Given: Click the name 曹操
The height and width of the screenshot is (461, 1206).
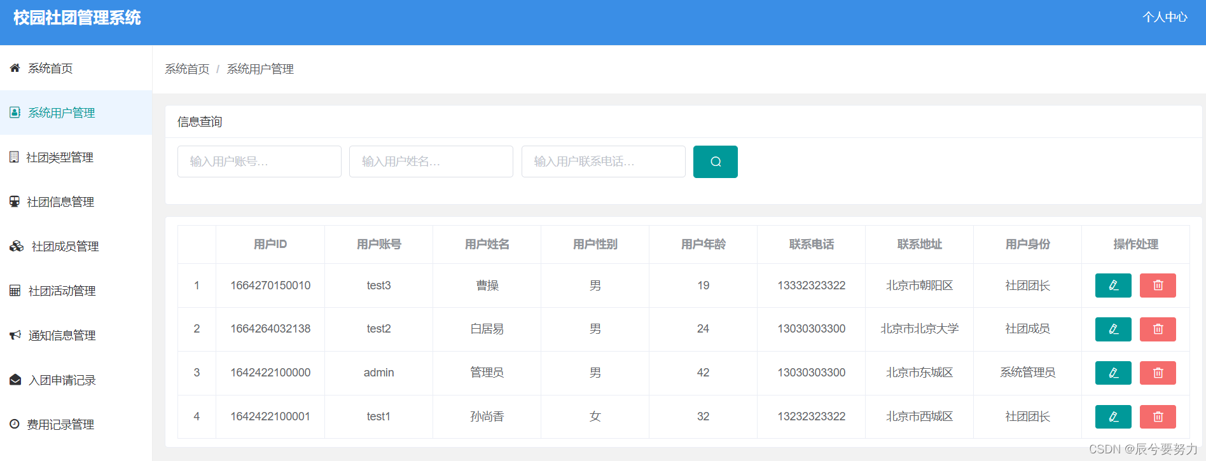Looking at the screenshot, I should click(487, 286).
